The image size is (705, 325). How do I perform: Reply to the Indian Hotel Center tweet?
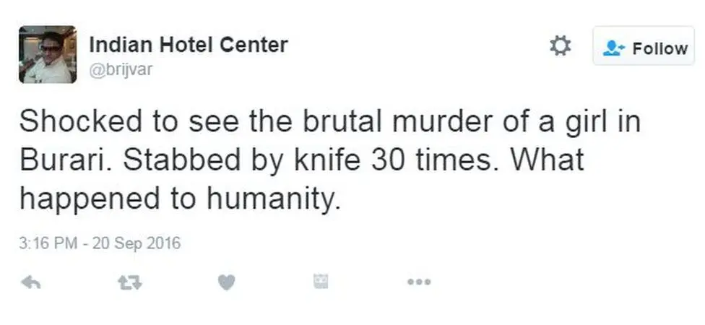pyautogui.click(x=30, y=282)
